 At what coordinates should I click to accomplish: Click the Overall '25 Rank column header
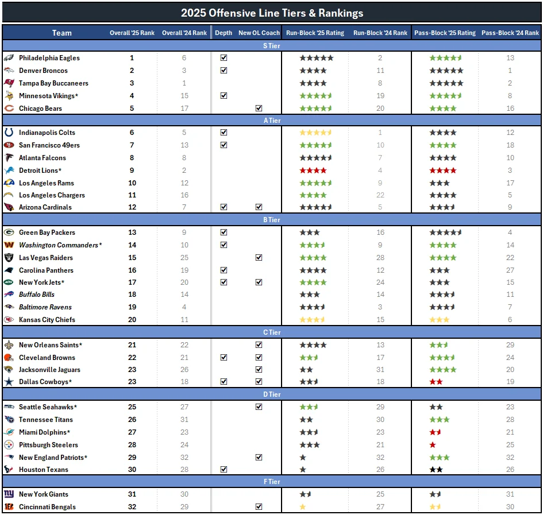click(132, 33)
